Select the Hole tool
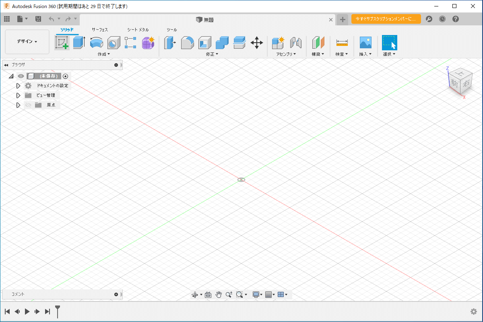 point(114,43)
